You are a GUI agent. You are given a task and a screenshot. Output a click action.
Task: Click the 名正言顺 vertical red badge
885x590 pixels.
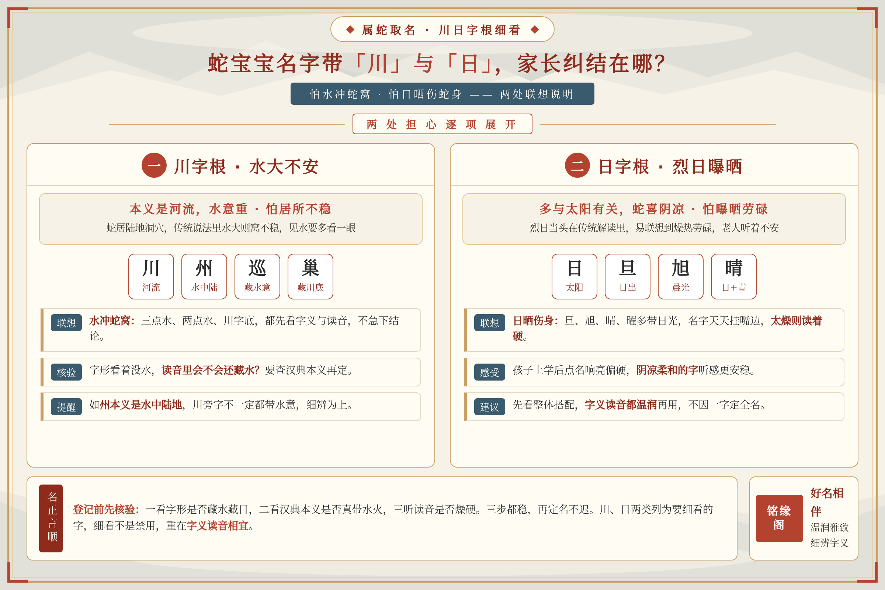(51, 518)
